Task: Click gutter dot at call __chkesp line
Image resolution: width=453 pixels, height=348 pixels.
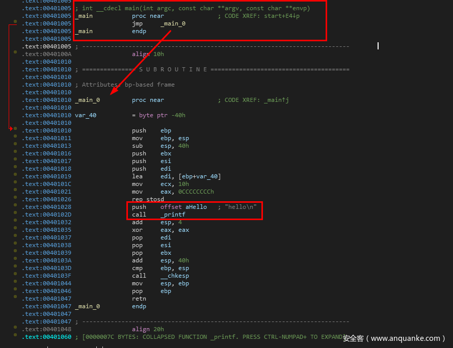Action: pyautogui.click(x=16, y=276)
